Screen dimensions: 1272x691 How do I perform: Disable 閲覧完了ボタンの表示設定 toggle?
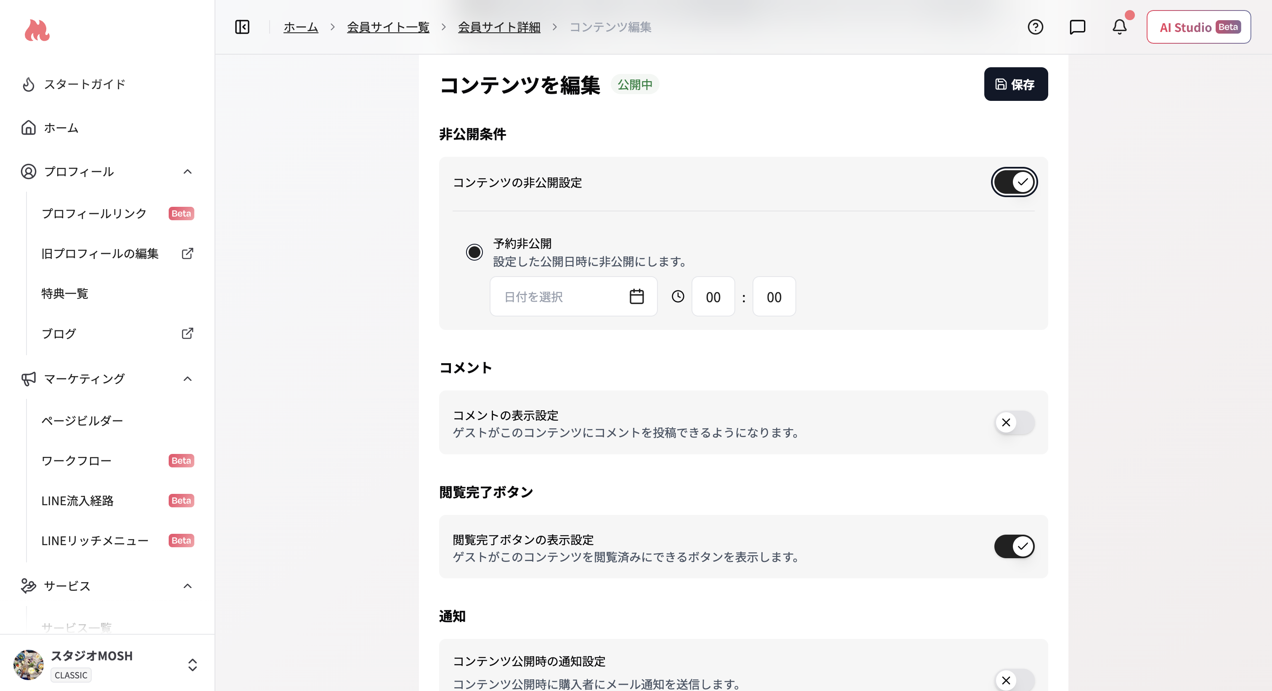pyautogui.click(x=1014, y=546)
